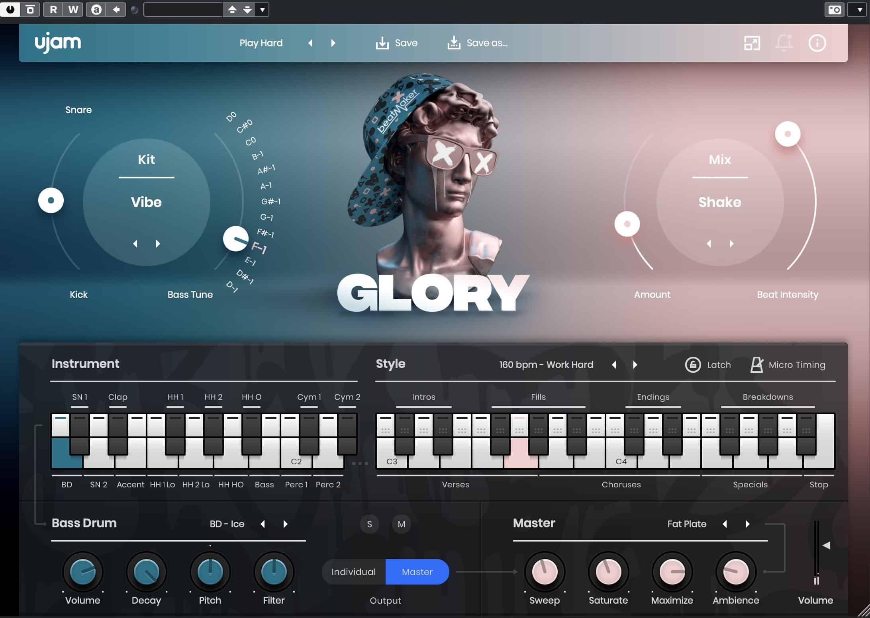Click the master Volume fader arrow
Screen dimensions: 870x618
tap(826, 546)
